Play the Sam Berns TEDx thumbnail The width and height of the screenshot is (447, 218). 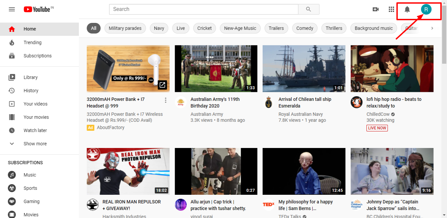pyautogui.click(x=304, y=171)
